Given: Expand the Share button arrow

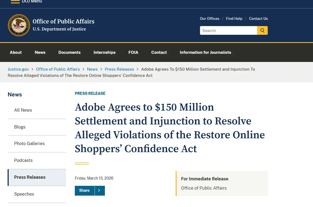Looking at the screenshot, I should coord(99,190).
